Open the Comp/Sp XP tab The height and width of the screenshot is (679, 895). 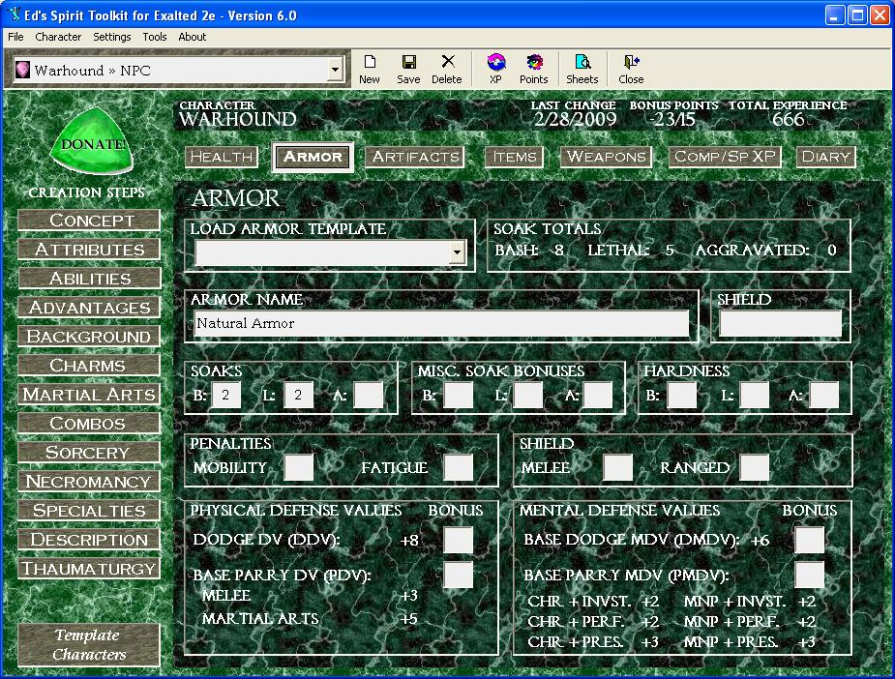[x=725, y=157]
